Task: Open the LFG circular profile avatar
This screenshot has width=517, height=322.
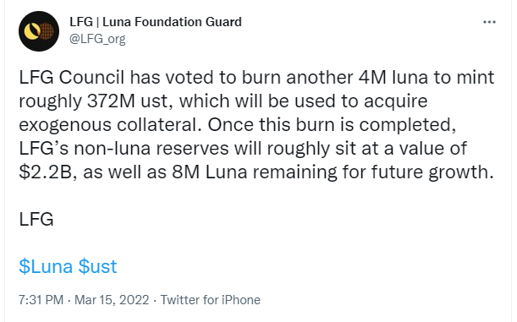Action: (x=39, y=31)
